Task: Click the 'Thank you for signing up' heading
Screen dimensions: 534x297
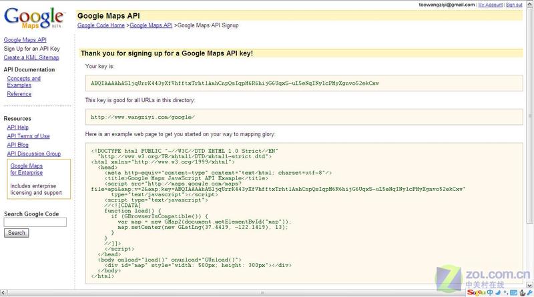Action: tap(166, 53)
